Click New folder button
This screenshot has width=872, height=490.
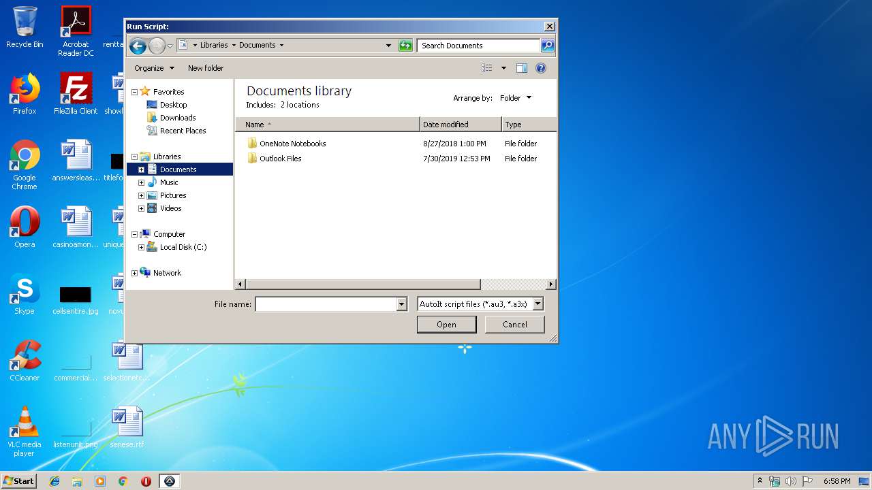click(x=206, y=68)
